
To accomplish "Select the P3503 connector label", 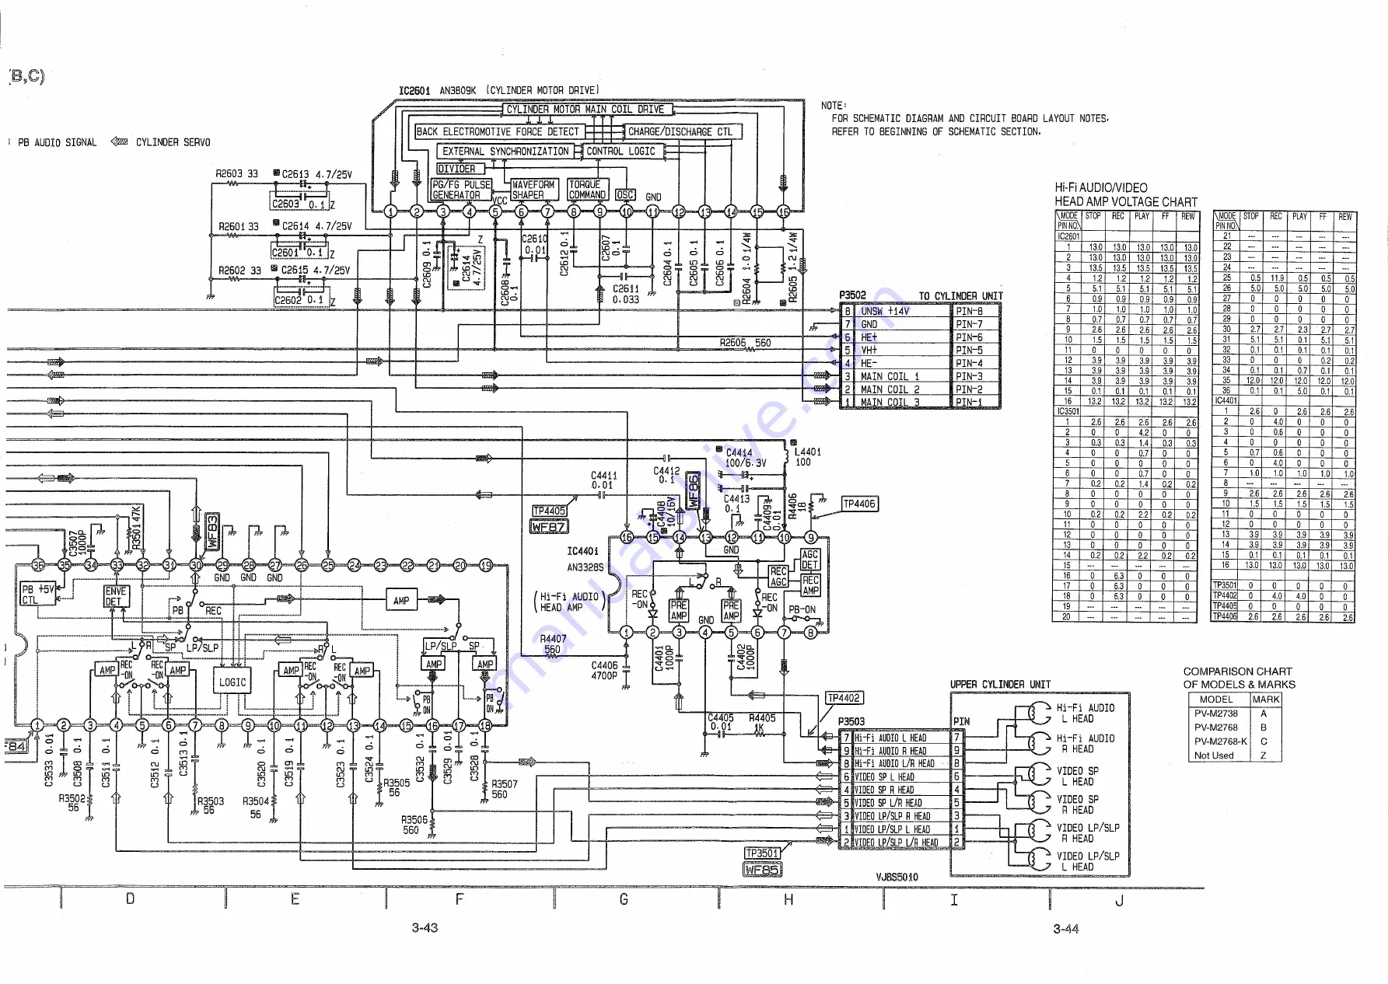I will pyautogui.click(x=851, y=721).
